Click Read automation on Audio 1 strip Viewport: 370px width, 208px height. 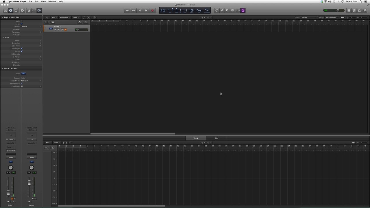[11, 157]
